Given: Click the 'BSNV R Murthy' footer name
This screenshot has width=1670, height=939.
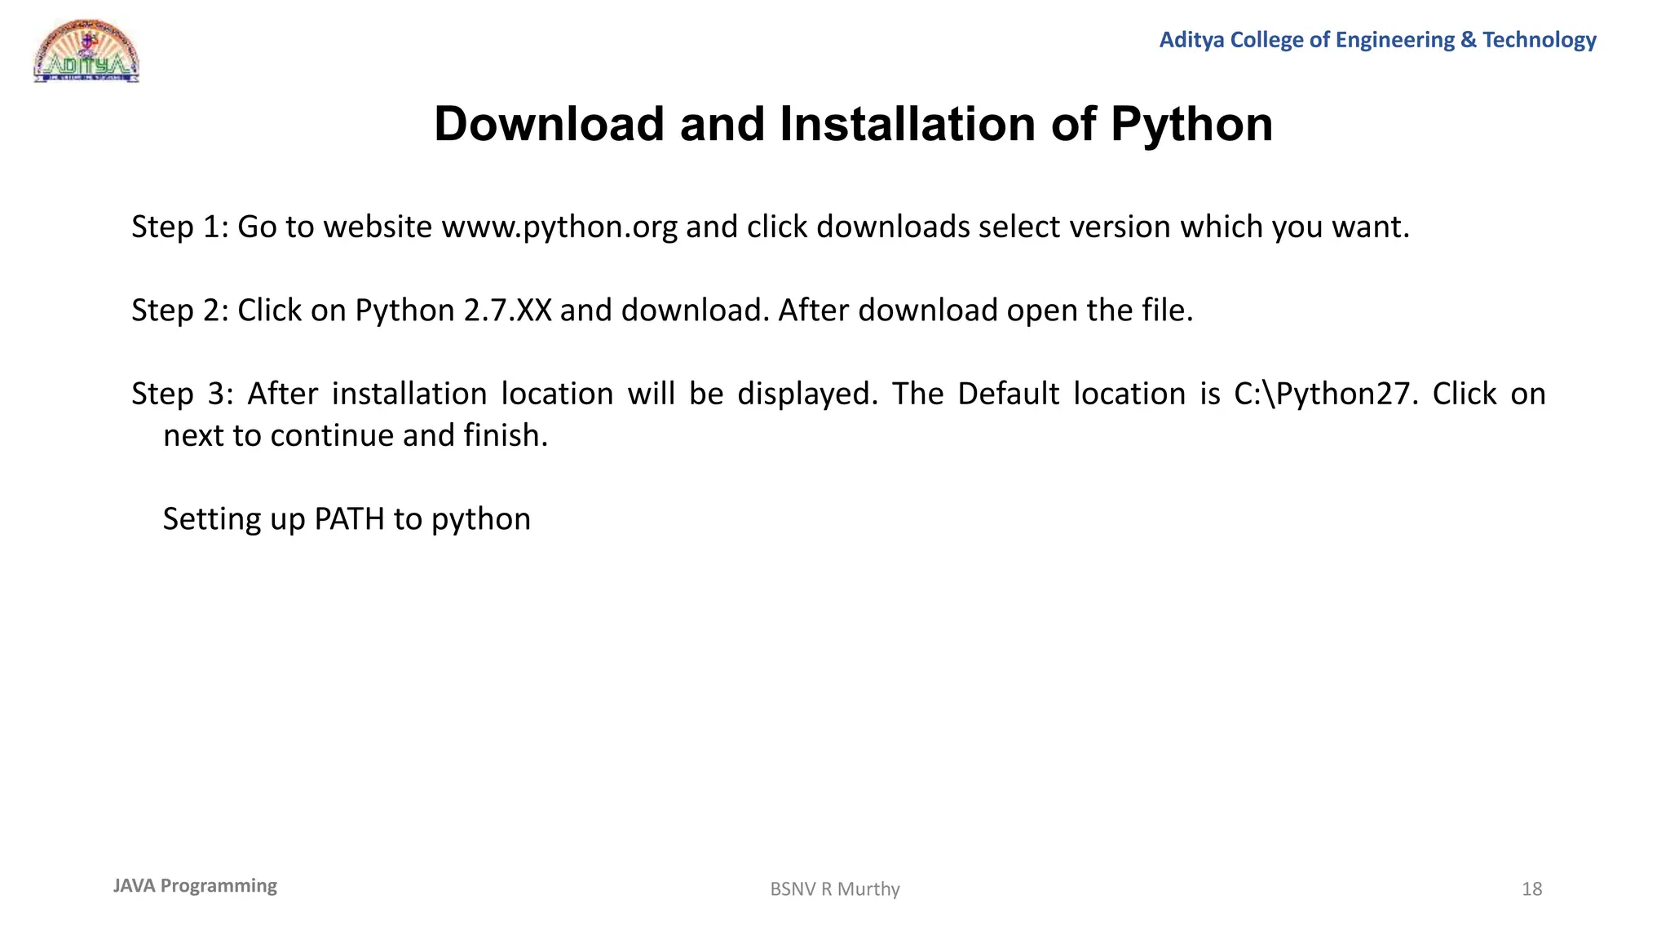Looking at the screenshot, I should pos(835,889).
